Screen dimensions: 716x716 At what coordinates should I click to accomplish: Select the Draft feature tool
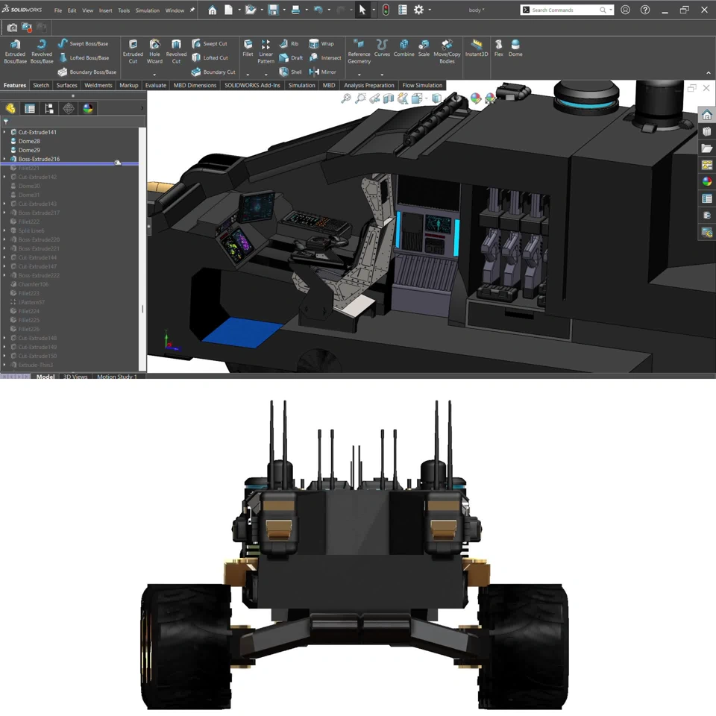click(x=291, y=57)
